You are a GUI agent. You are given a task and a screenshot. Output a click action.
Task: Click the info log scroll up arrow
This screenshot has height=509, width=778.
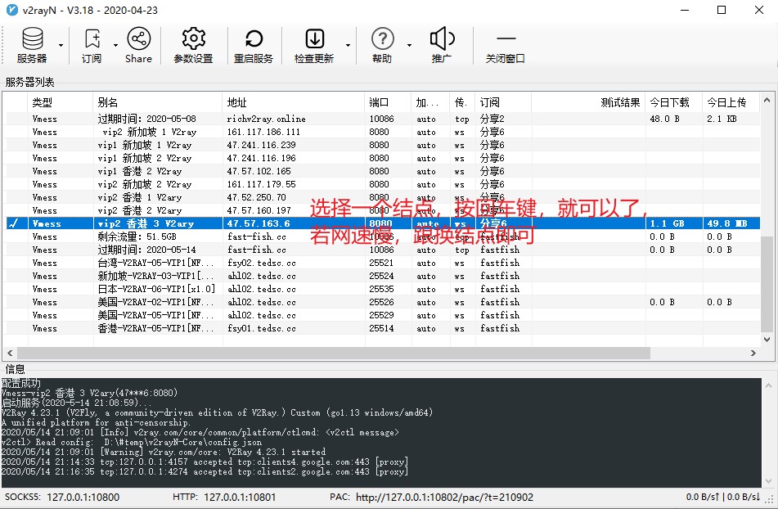click(768, 385)
